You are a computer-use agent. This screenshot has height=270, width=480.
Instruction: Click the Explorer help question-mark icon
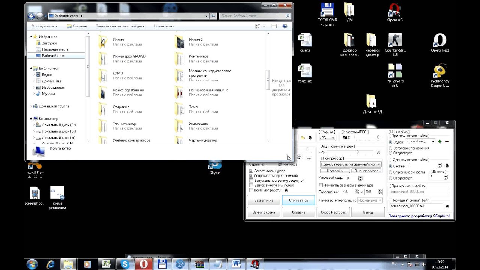(285, 26)
